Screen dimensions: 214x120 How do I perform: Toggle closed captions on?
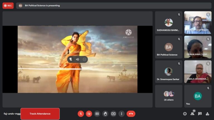[x=97, y=114]
